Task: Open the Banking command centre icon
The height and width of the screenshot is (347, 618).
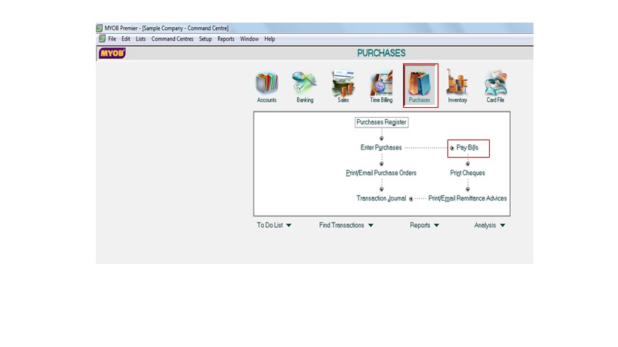Action: 305,87
